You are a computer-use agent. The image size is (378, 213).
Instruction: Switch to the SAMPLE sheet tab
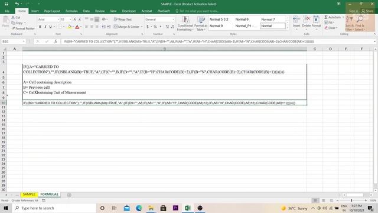coord(29,195)
